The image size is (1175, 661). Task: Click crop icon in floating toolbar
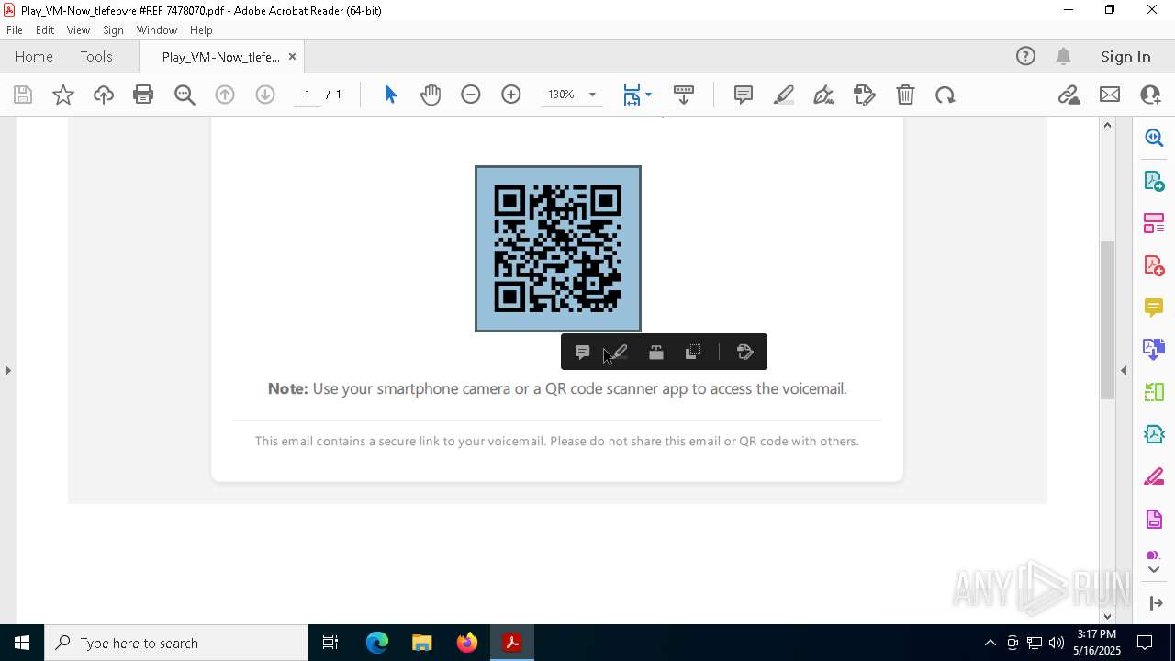coord(693,352)
